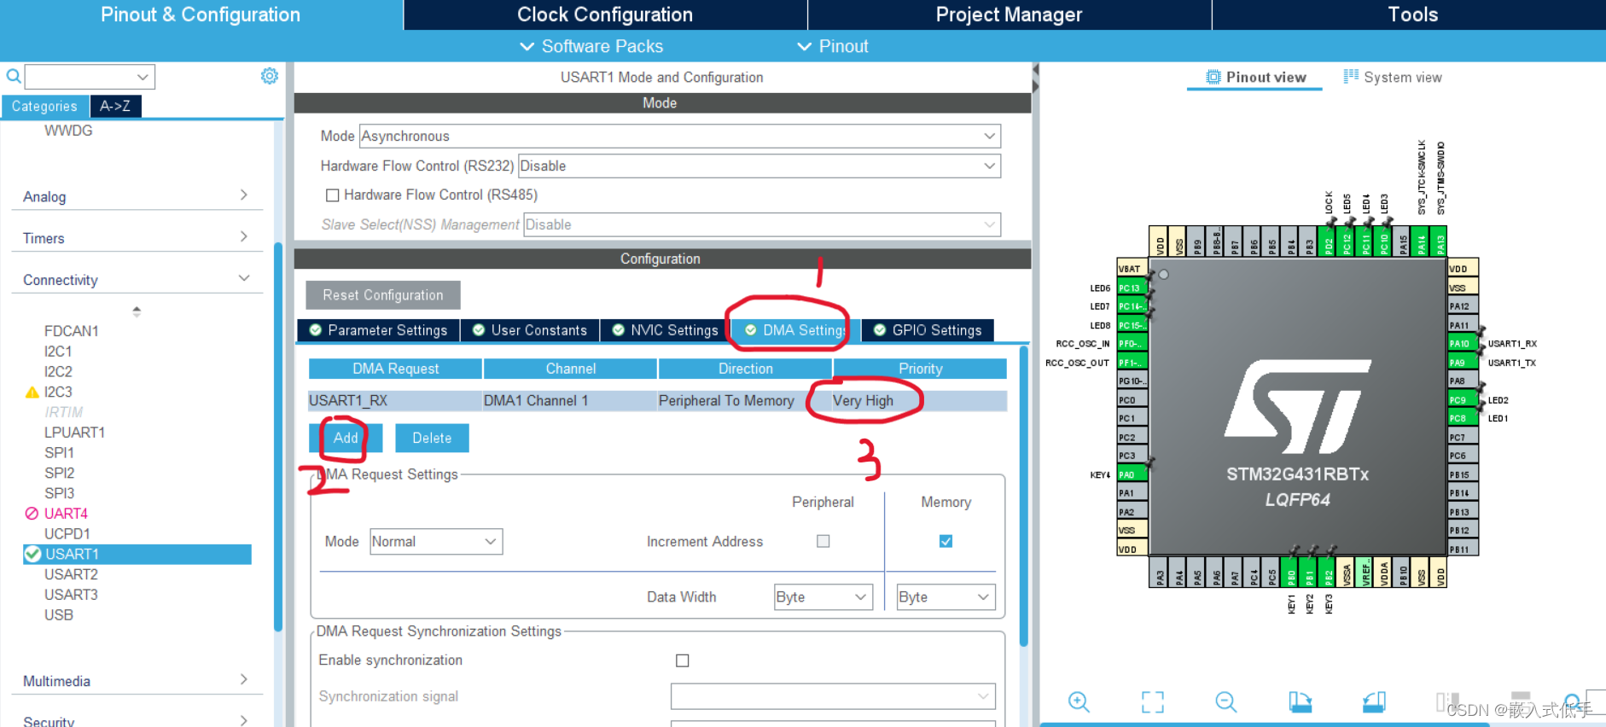Click the VBAT pin on chip
This screenshot has height=727, width=1606.
coord(1132,269)
